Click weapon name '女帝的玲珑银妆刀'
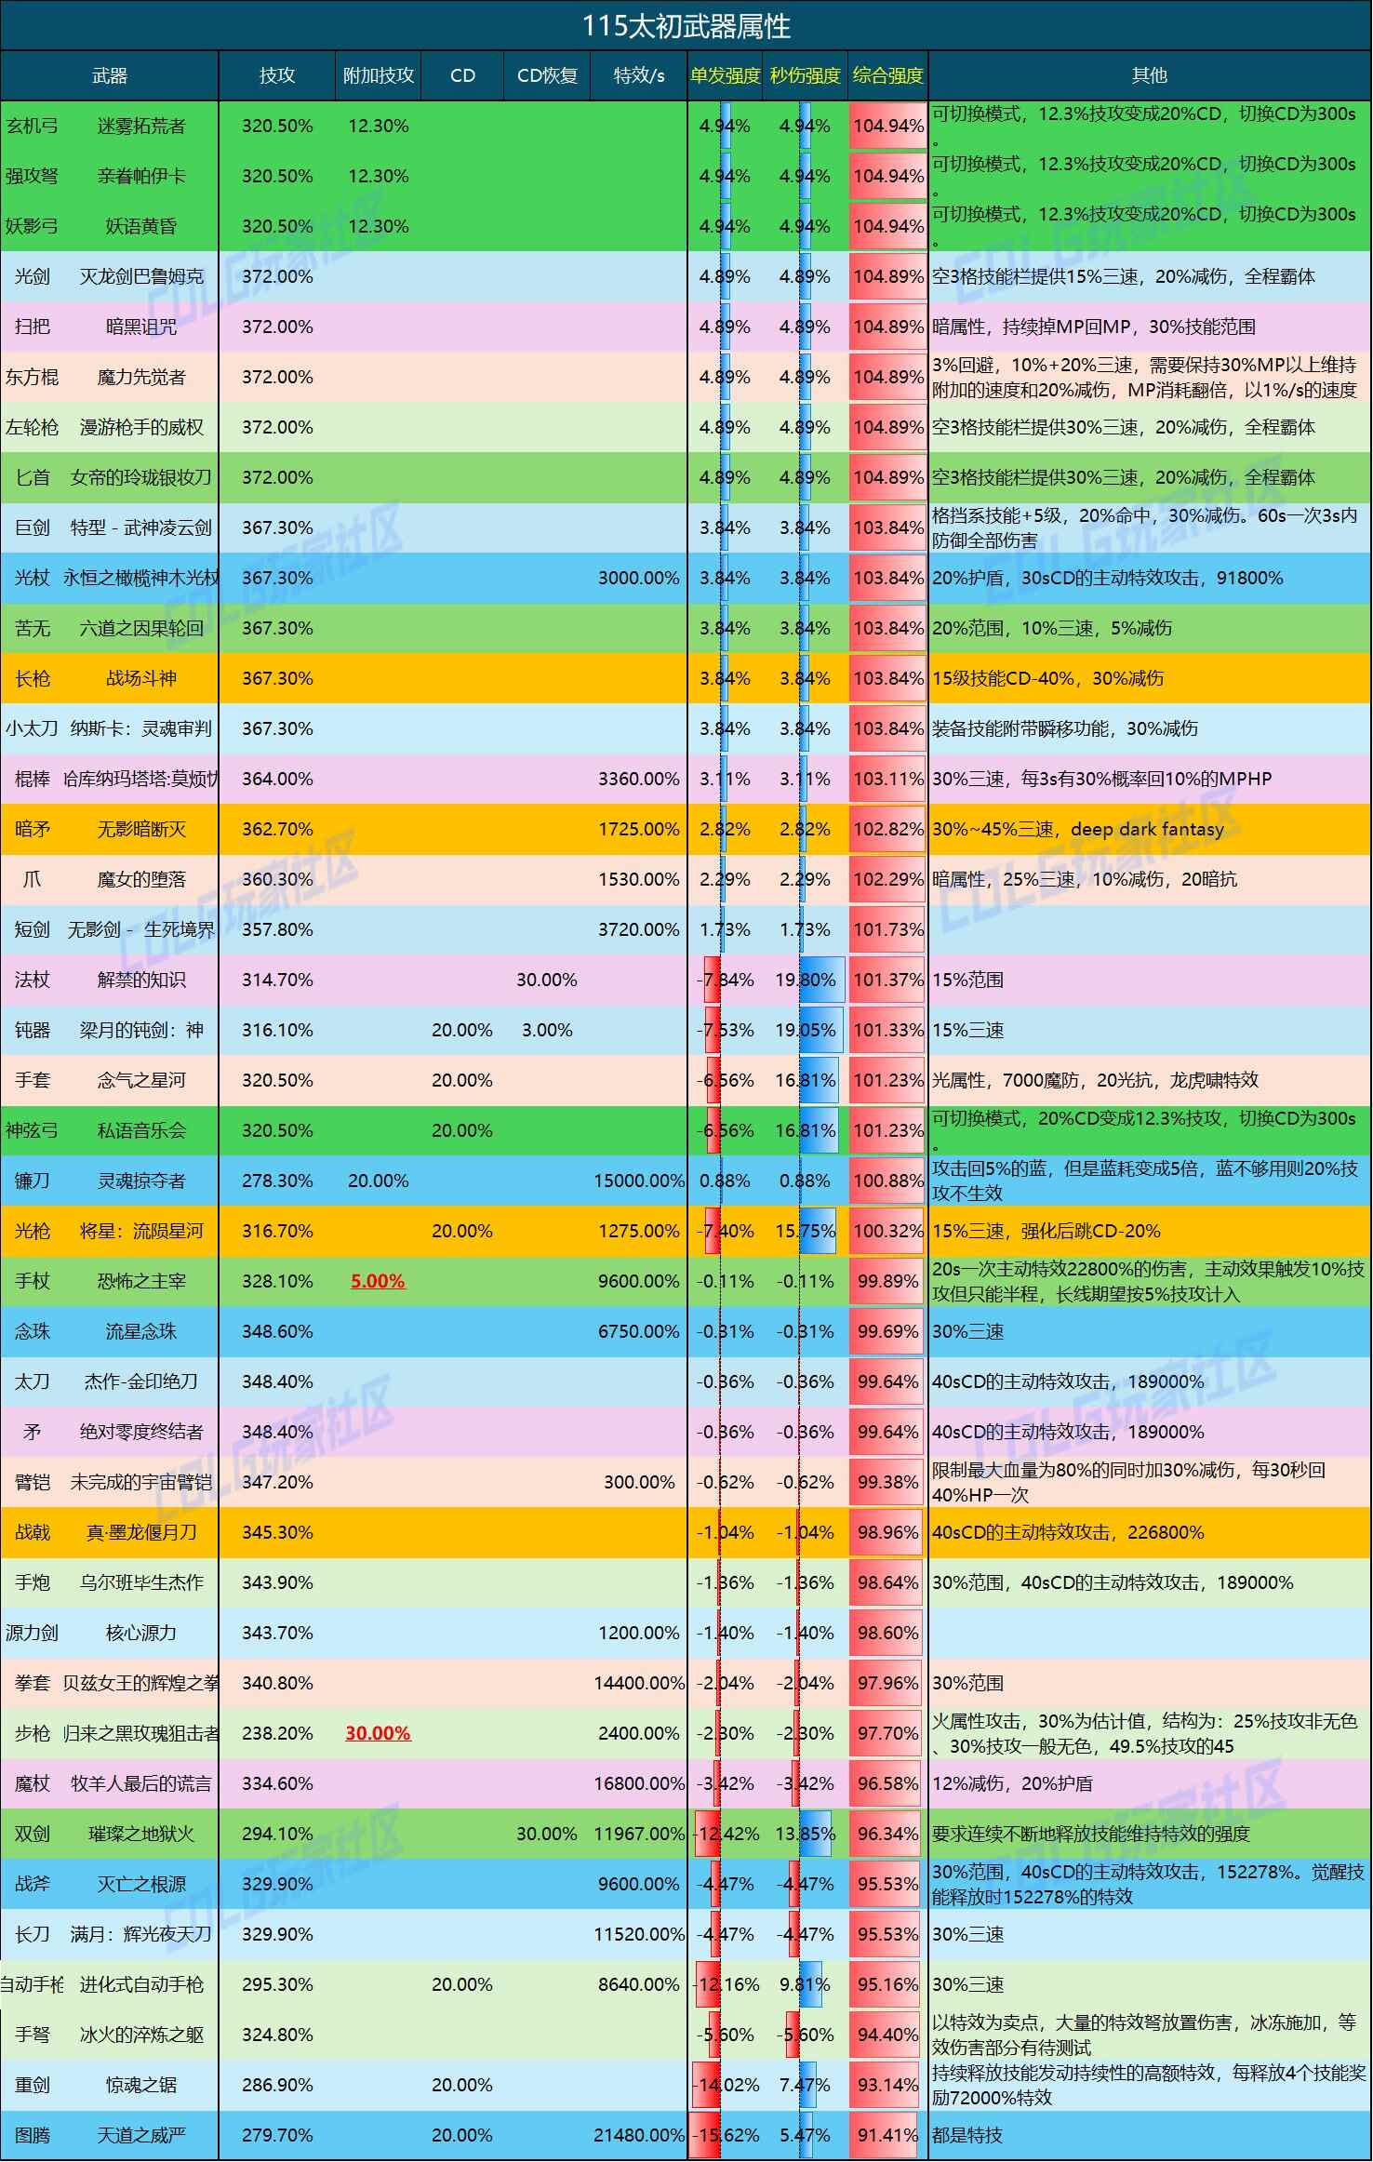 coord(141,477)
